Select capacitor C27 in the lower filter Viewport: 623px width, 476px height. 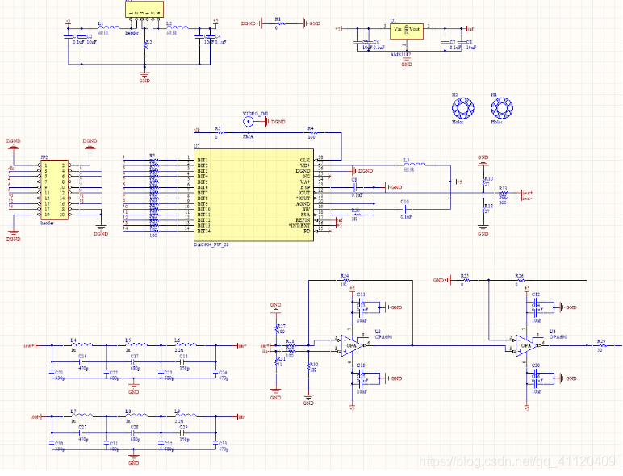click(x=82, y=432)
